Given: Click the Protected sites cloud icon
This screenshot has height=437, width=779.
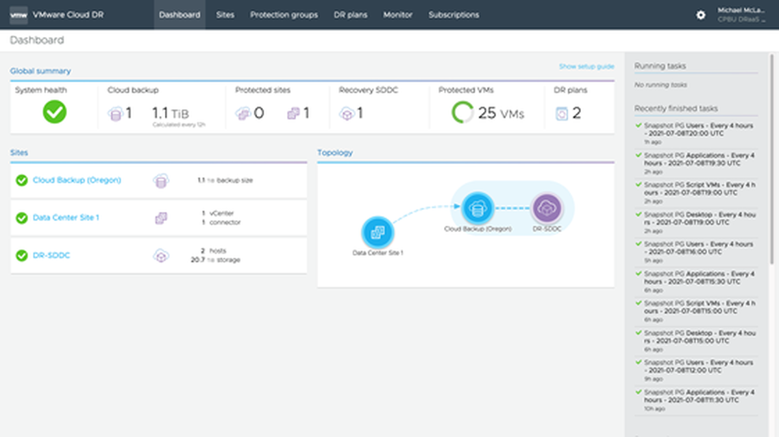Looking at the screenshot, I should click(243, 113).
